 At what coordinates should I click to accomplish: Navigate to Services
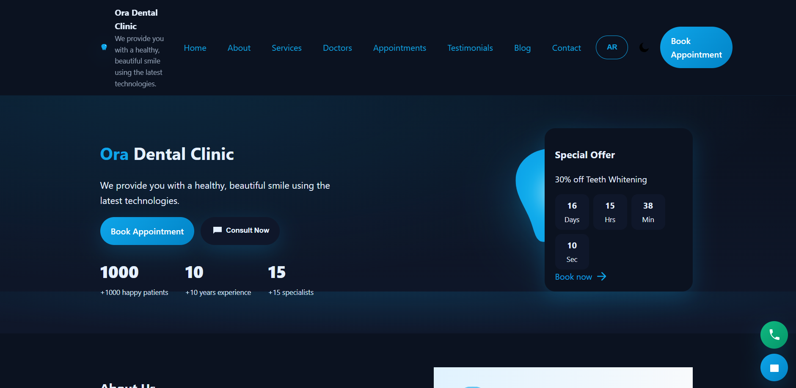(x=286, y=48)
